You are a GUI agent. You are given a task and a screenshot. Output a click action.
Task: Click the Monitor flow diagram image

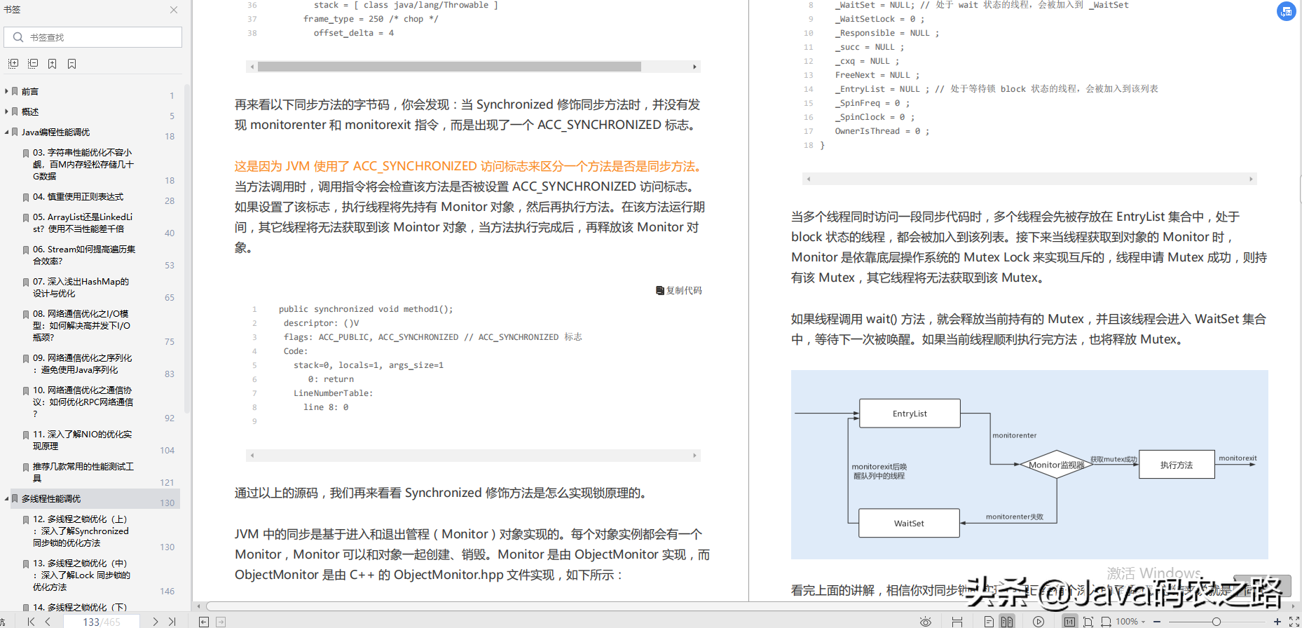(x=1029, y=465)
